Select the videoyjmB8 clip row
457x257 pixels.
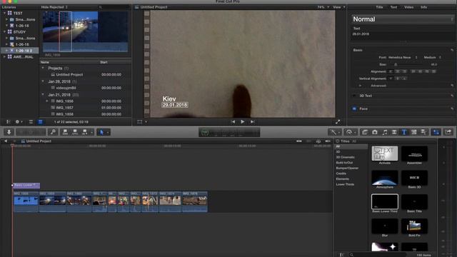pos(85,88)
